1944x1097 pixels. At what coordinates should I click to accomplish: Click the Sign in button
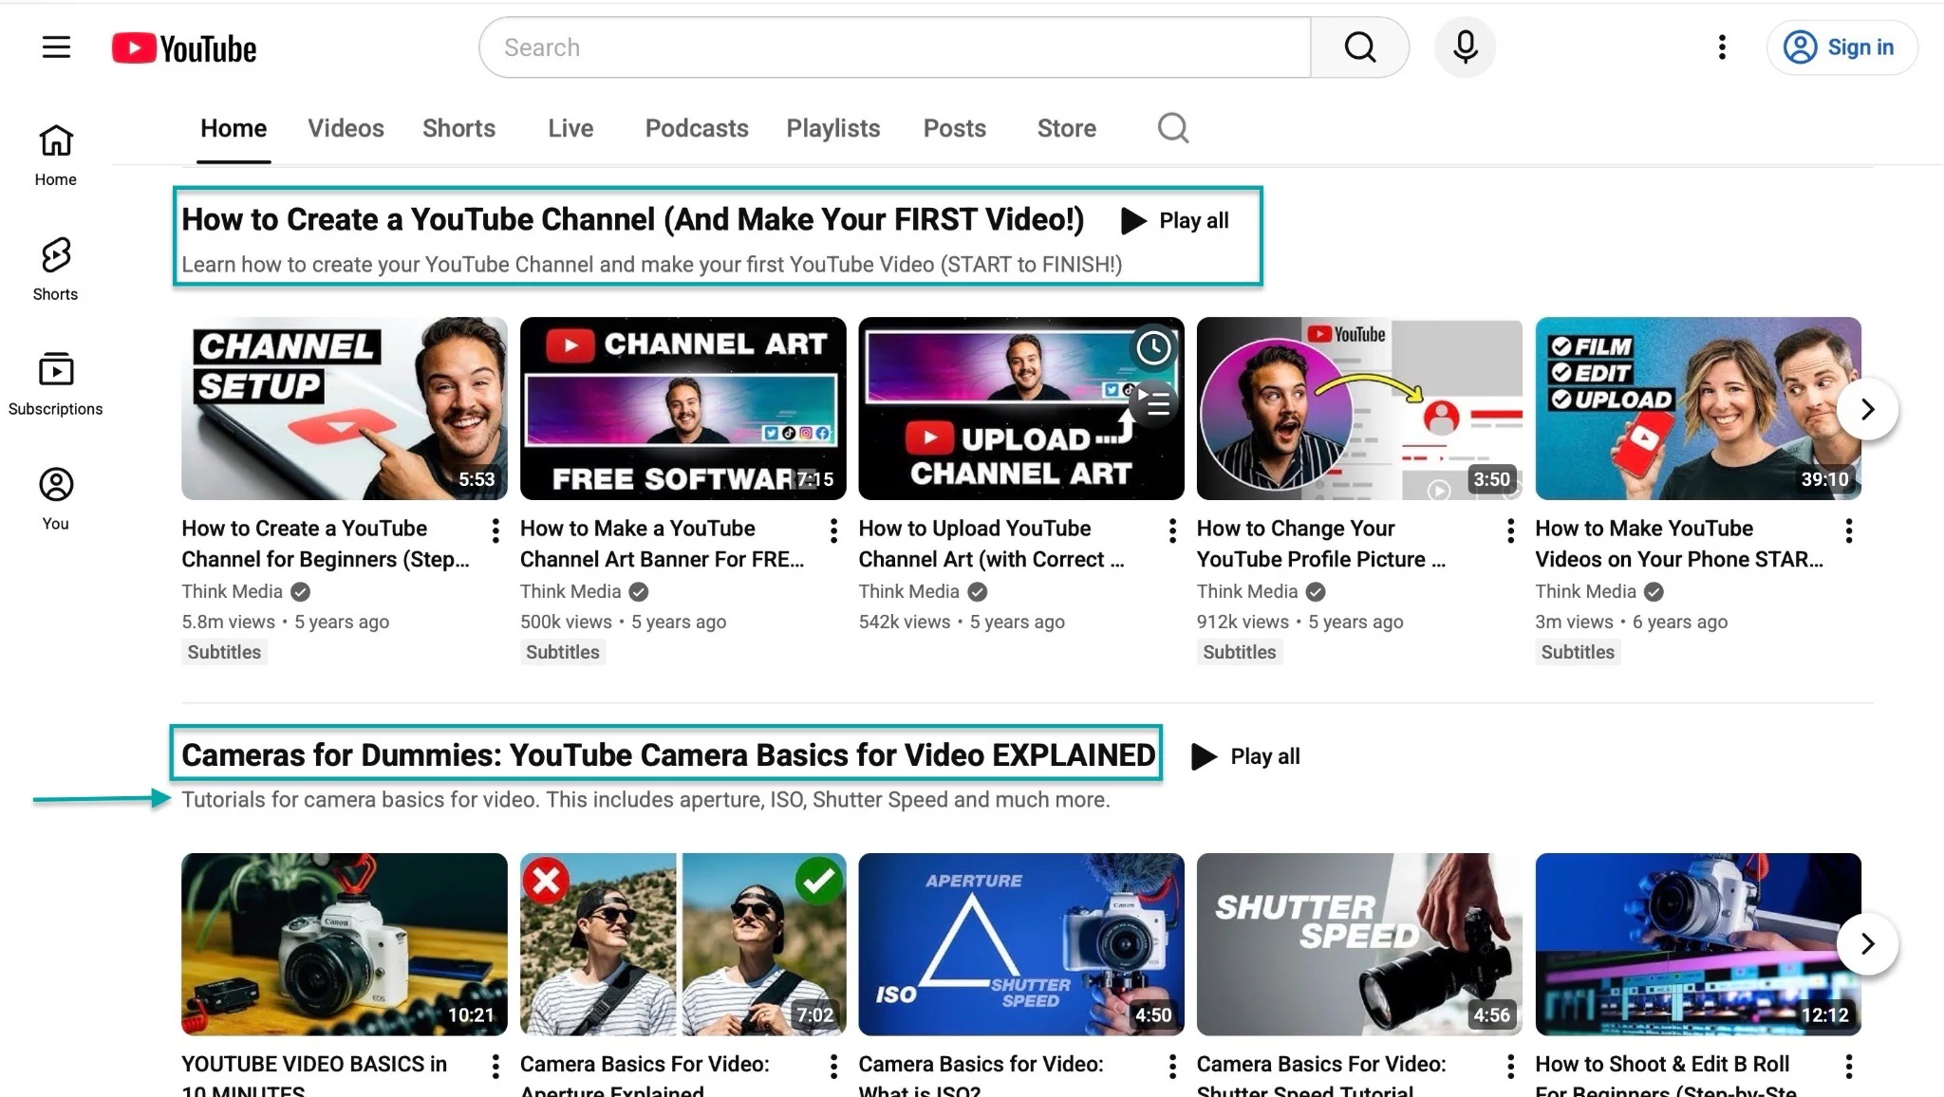1841,47
